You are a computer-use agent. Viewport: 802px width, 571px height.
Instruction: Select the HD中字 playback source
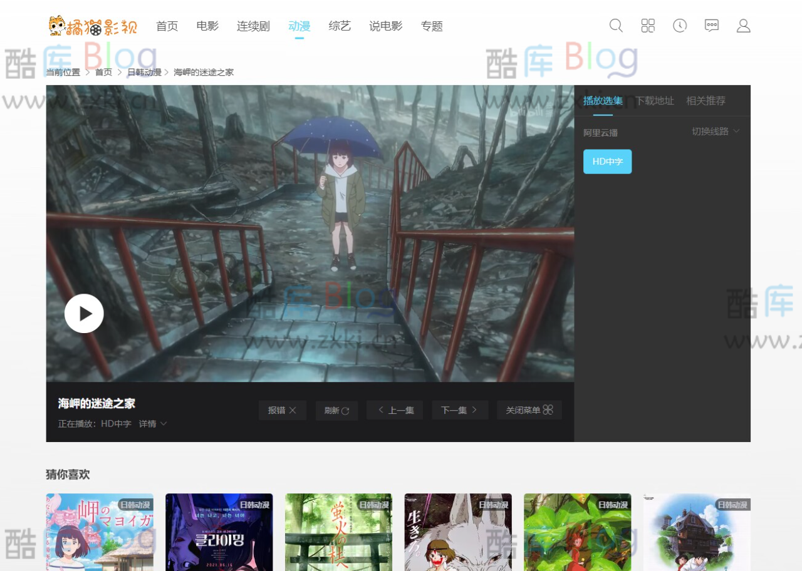[607, 161]
